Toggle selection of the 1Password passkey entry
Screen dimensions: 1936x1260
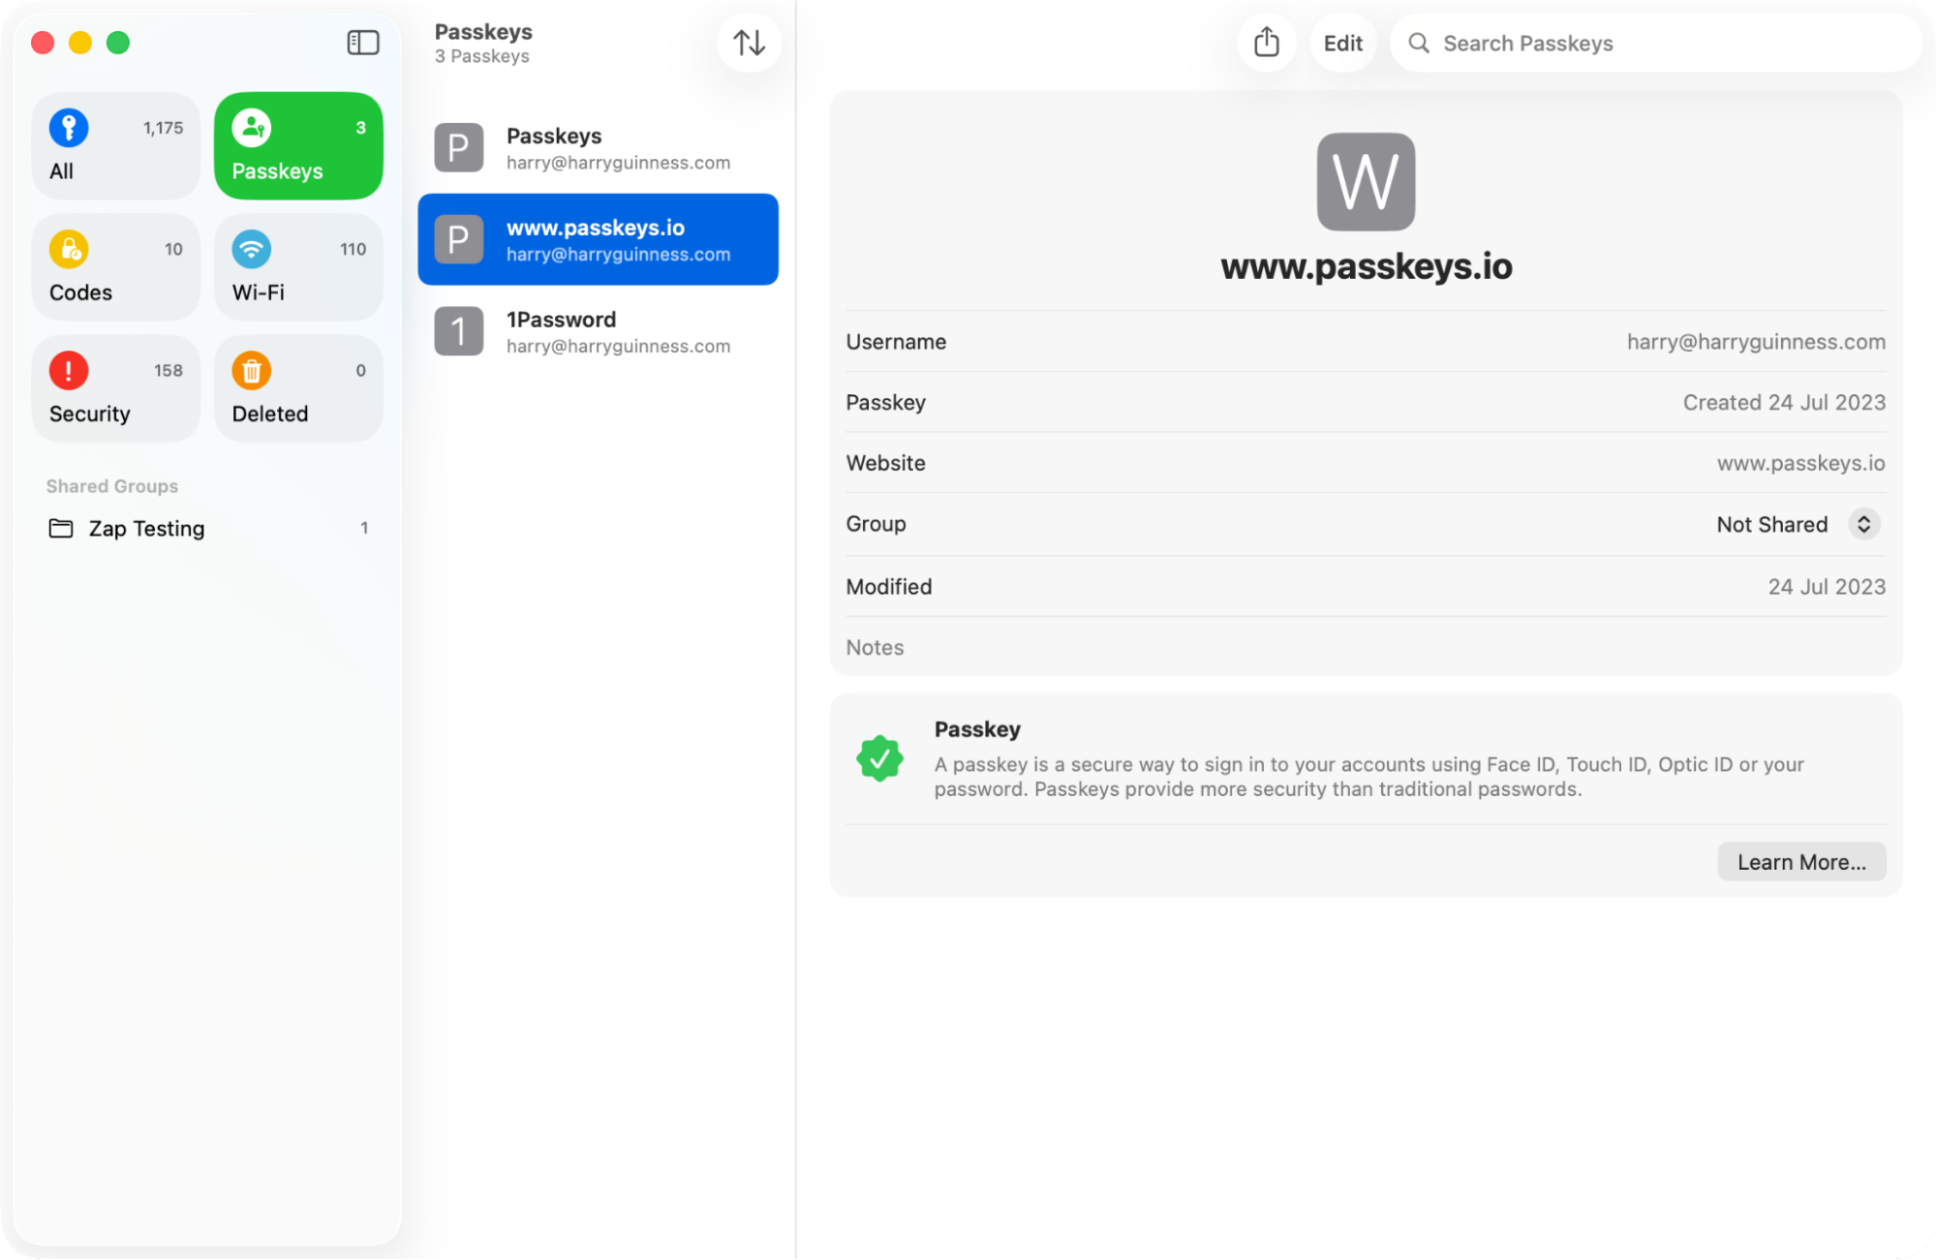click(x=598, y=330)
